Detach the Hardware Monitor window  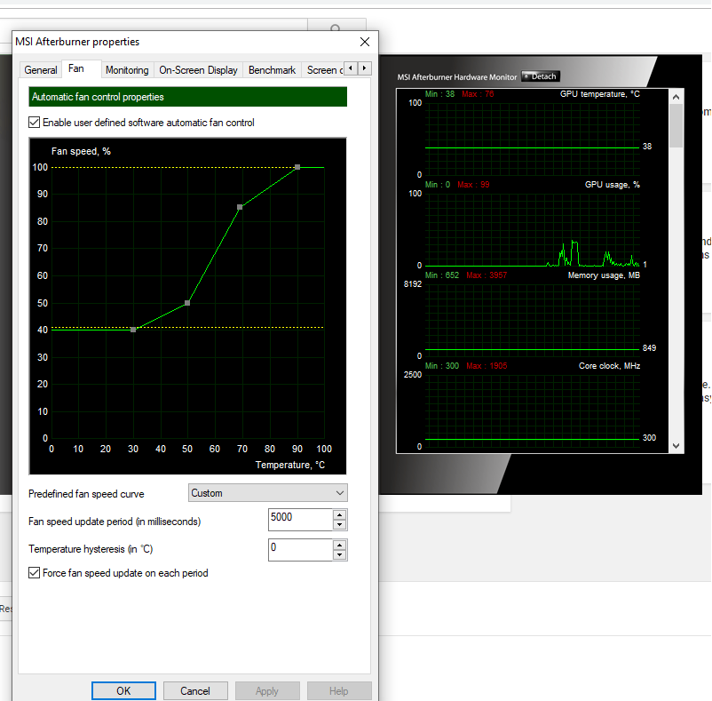pos(541,76)
